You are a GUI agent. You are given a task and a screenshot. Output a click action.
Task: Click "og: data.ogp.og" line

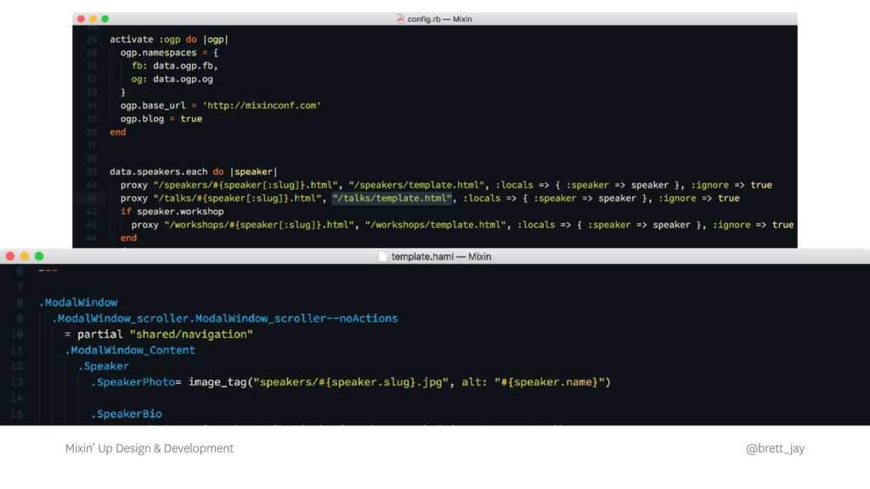172,79
